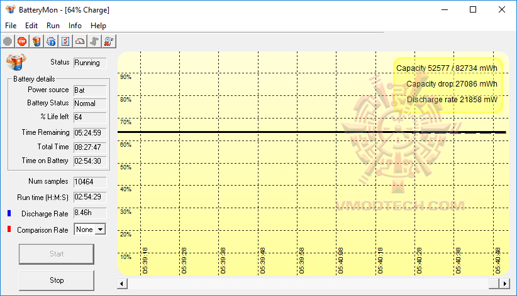The image size is (517, 296).
Task: Open the Edit menu
Action: pos(31,26)
